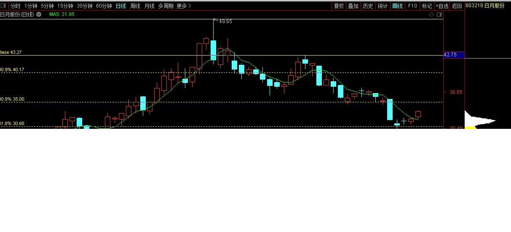Open the 更多 periods expander

point(184,6)
